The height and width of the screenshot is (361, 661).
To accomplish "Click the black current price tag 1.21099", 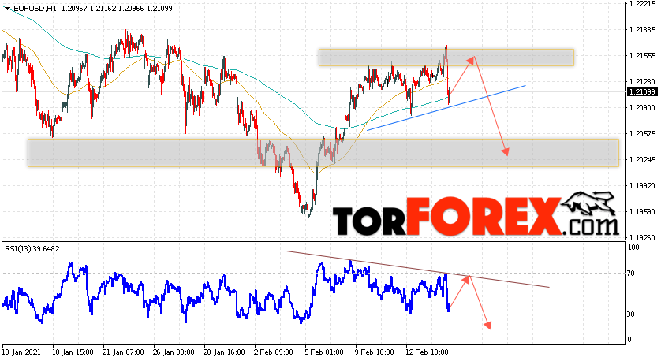I will coord(642,92).
